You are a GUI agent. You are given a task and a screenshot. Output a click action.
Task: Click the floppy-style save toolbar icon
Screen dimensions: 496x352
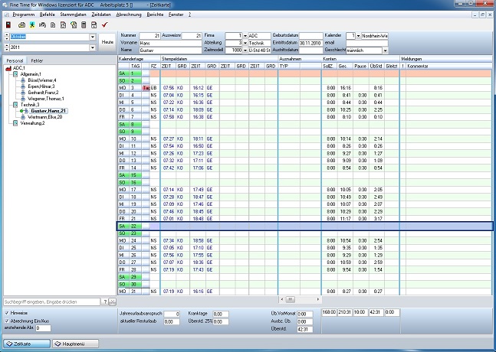tap(94, 24)
